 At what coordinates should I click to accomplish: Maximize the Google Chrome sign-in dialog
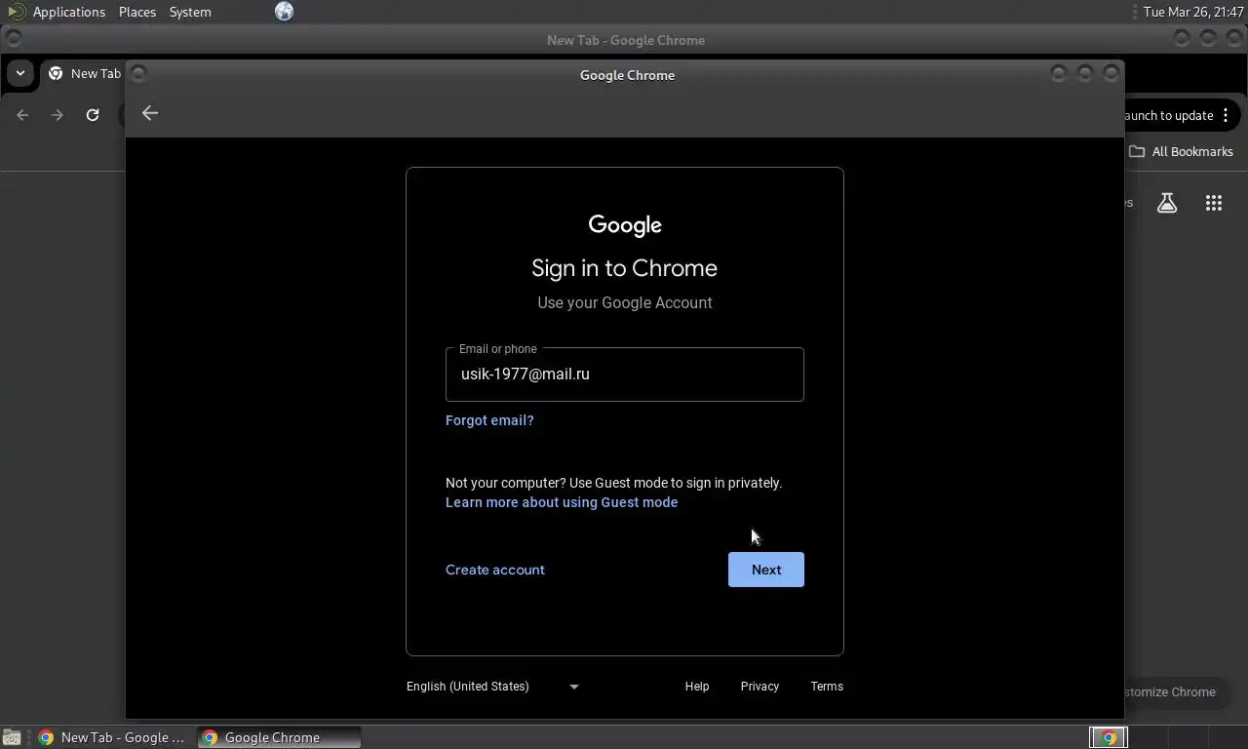1085,73
